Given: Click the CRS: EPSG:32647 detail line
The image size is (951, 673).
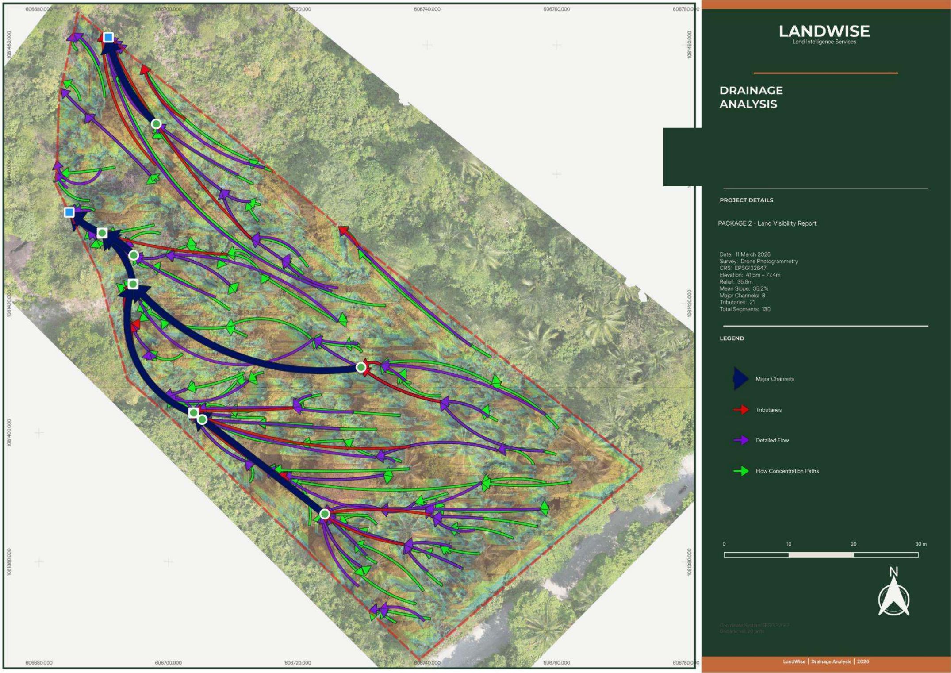Looking at the screenshot, I should click(x=743, y=268).
